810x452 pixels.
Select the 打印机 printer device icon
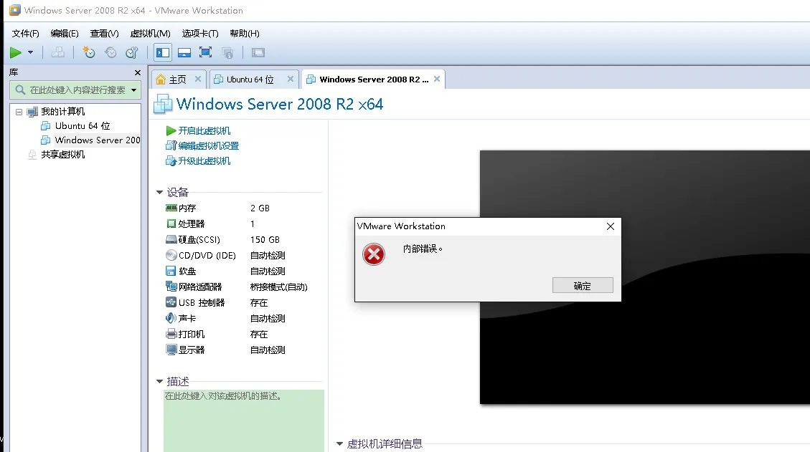(x=171, y=334)
